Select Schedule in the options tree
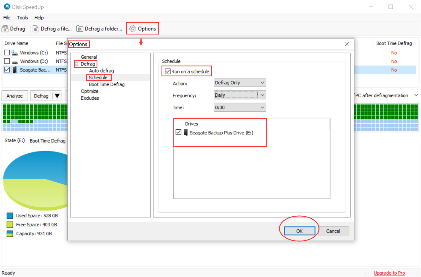The width and height of the screenshot is (421, 277). [99, 77]
